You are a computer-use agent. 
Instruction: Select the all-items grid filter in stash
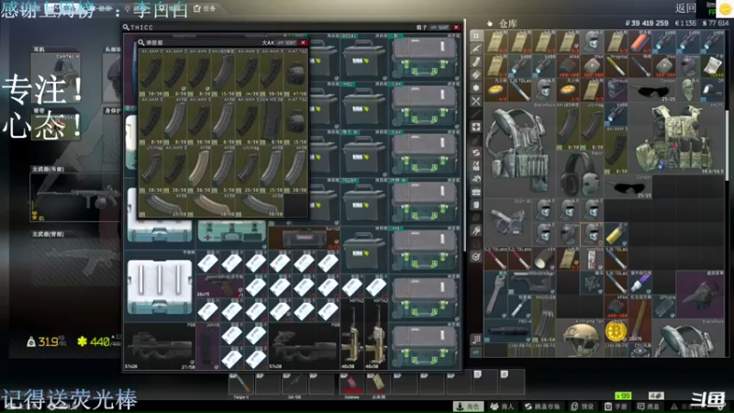[x=476, y=36]
